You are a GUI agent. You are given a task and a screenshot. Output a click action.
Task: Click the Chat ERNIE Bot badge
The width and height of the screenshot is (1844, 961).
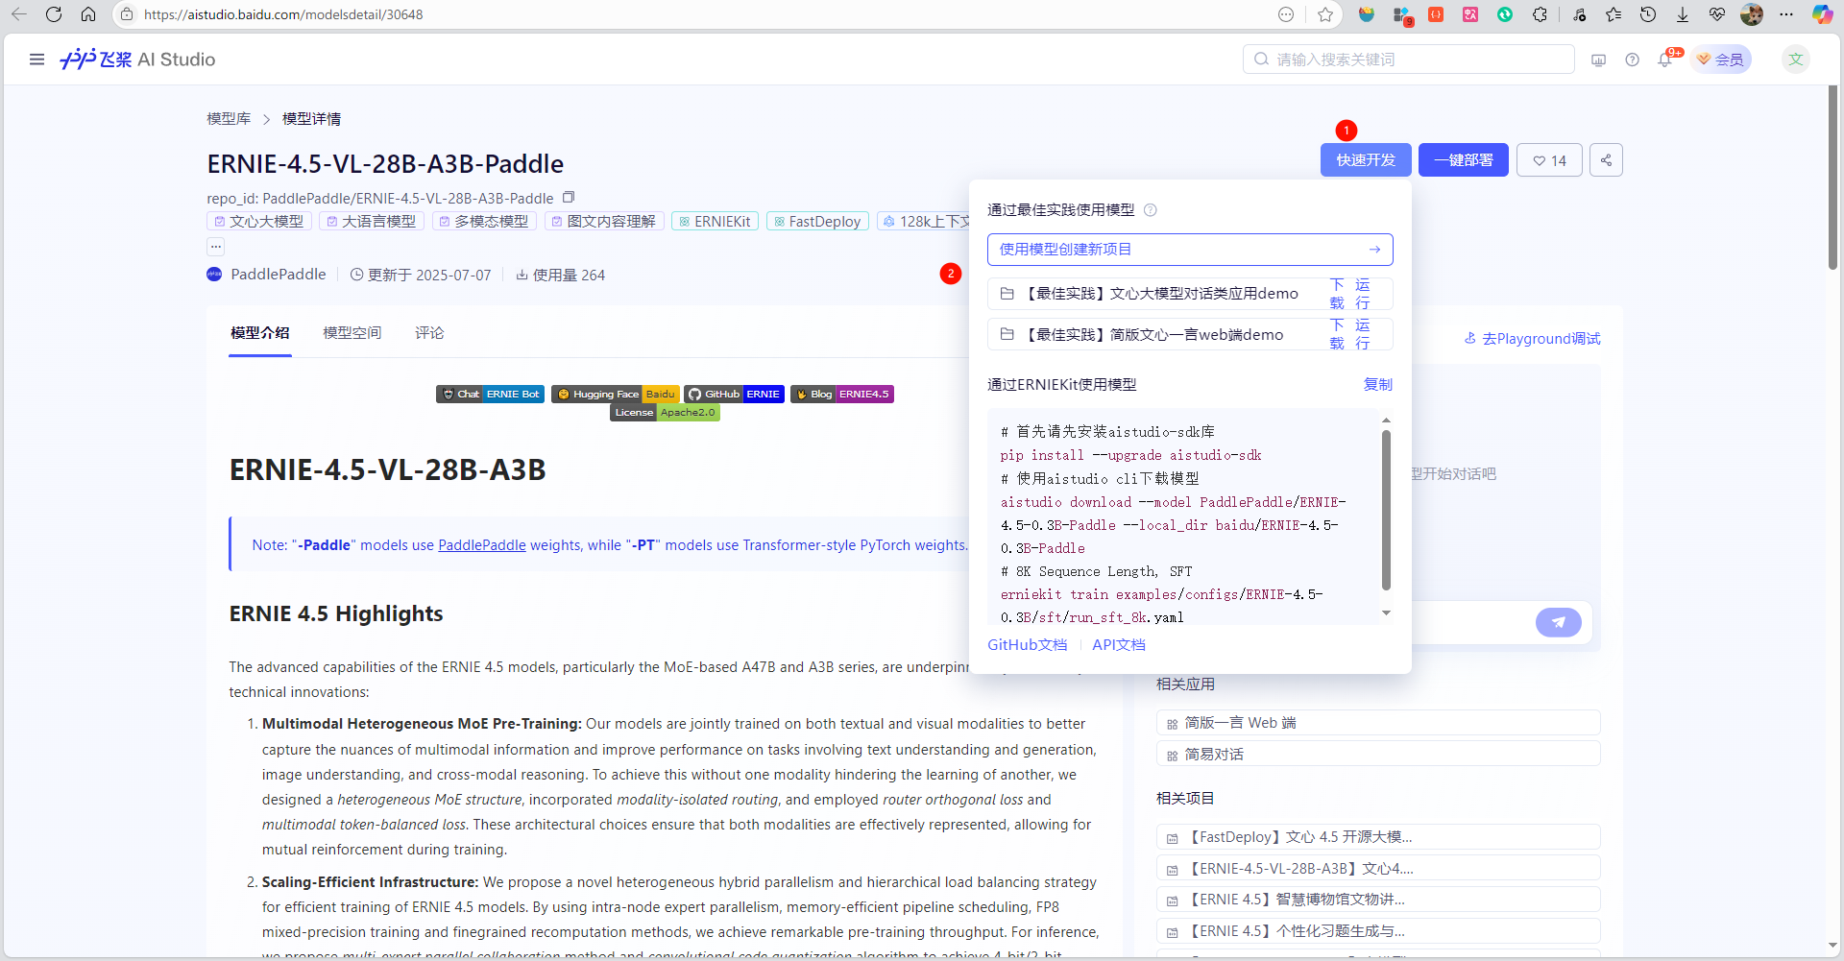(490, 394)
